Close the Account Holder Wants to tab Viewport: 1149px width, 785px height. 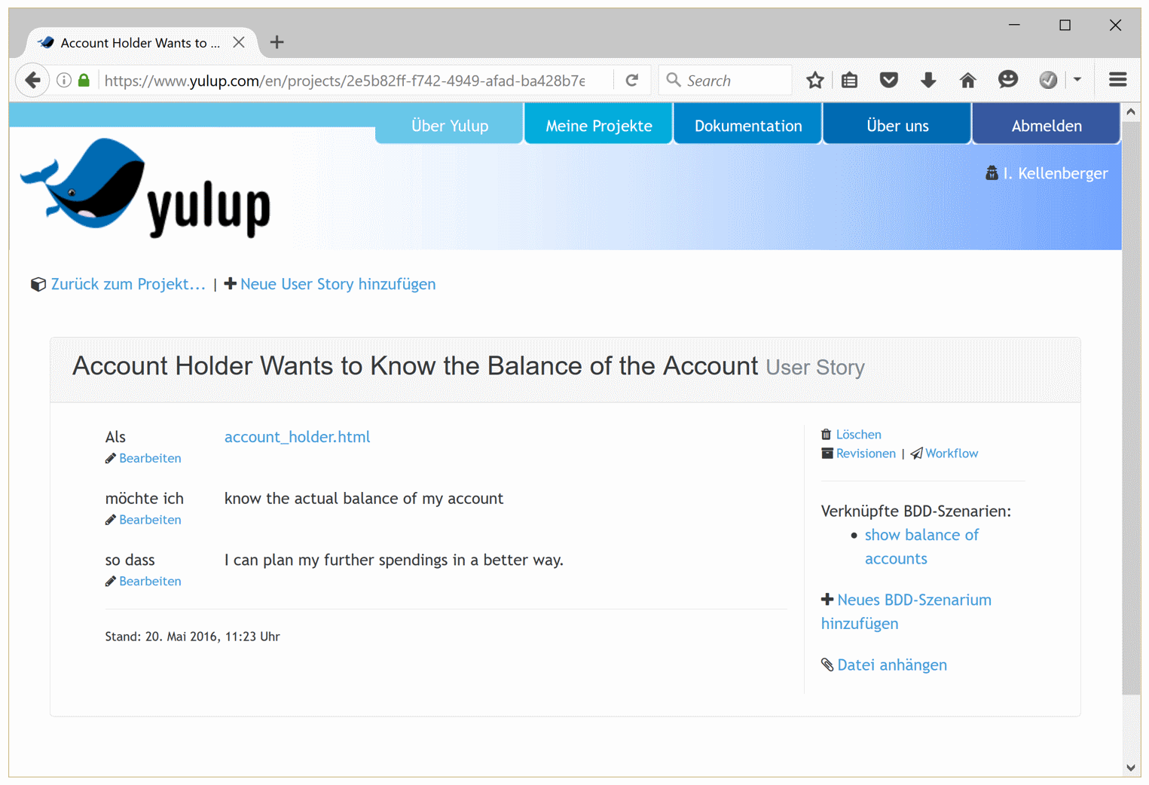239,42
